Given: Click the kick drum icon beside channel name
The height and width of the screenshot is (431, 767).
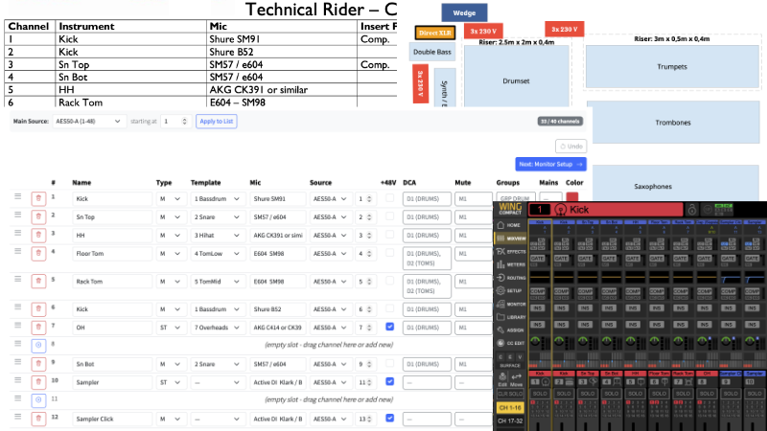Looking at the screenshot, I should click(561, 210).
